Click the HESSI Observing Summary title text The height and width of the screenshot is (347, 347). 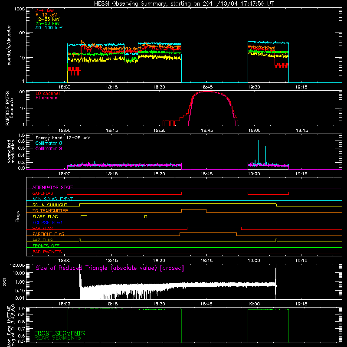[183, 4]
